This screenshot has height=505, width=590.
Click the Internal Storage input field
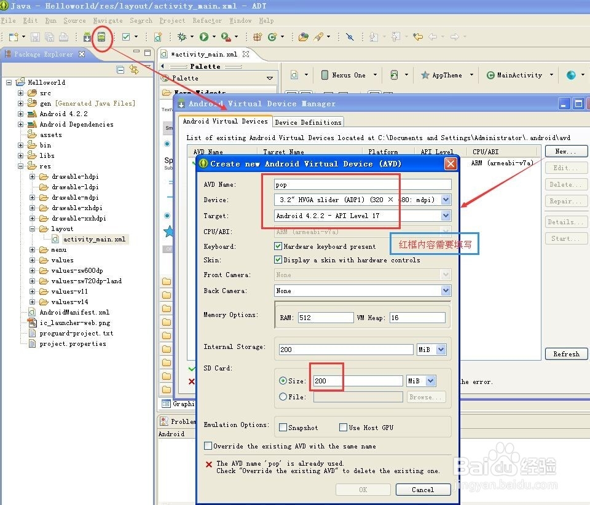pos(346,350)
